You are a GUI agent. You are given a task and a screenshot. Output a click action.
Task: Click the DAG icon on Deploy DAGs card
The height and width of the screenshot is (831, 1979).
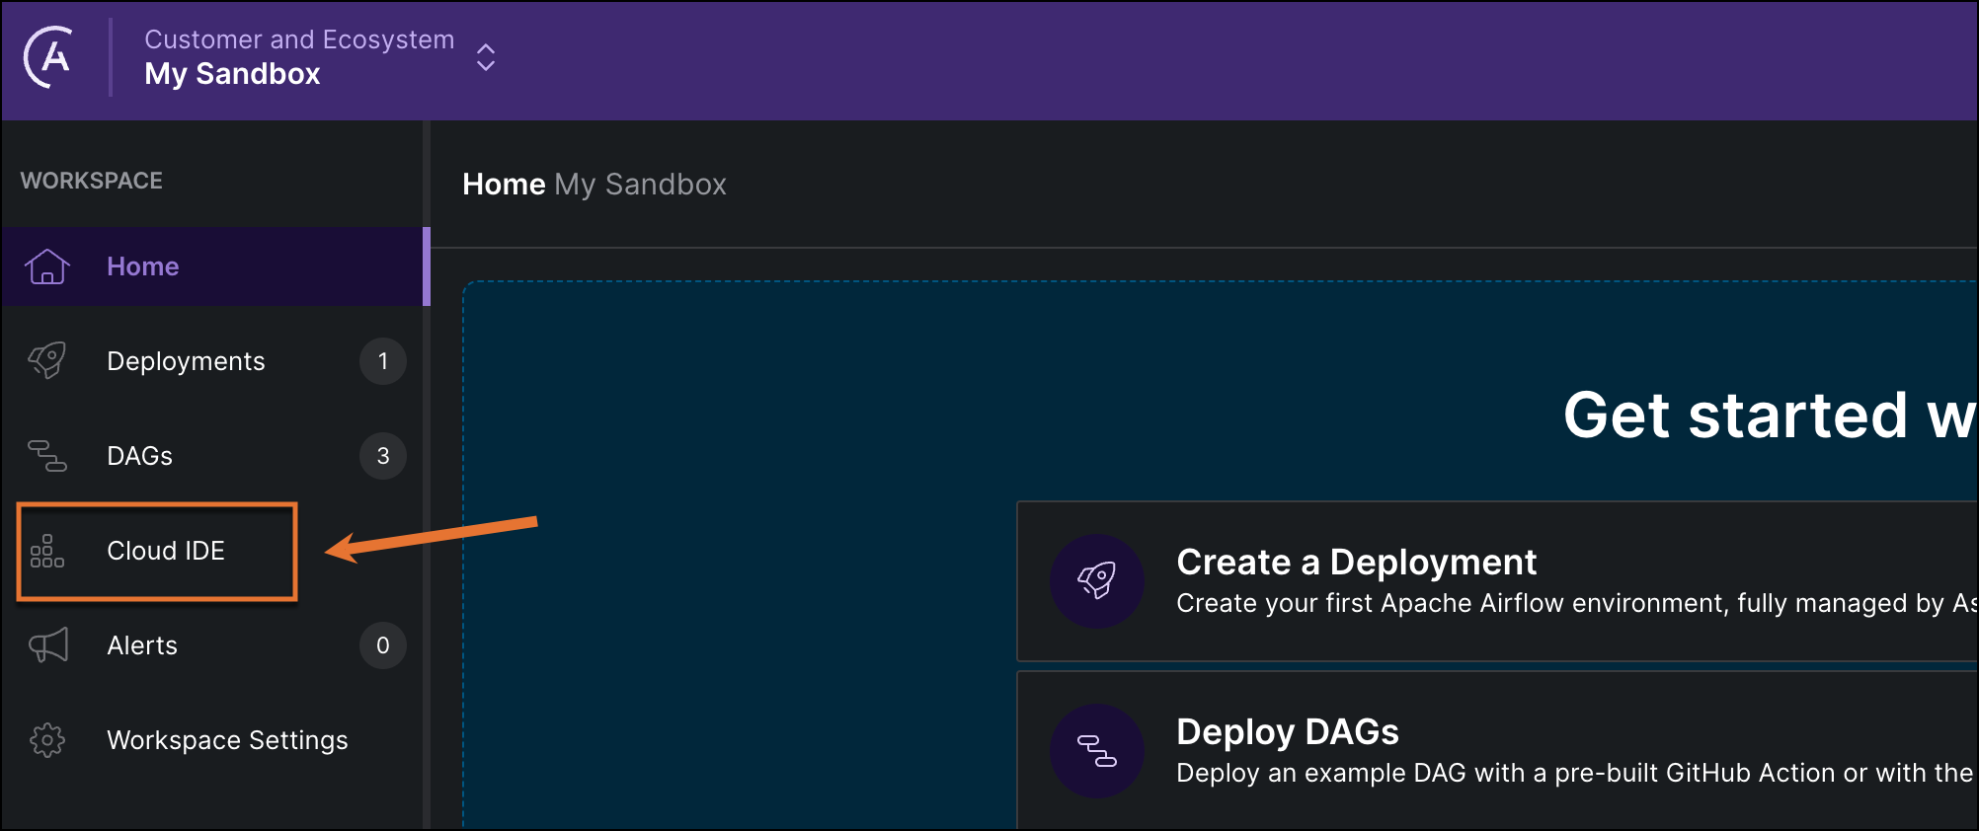click(1097, 750)
